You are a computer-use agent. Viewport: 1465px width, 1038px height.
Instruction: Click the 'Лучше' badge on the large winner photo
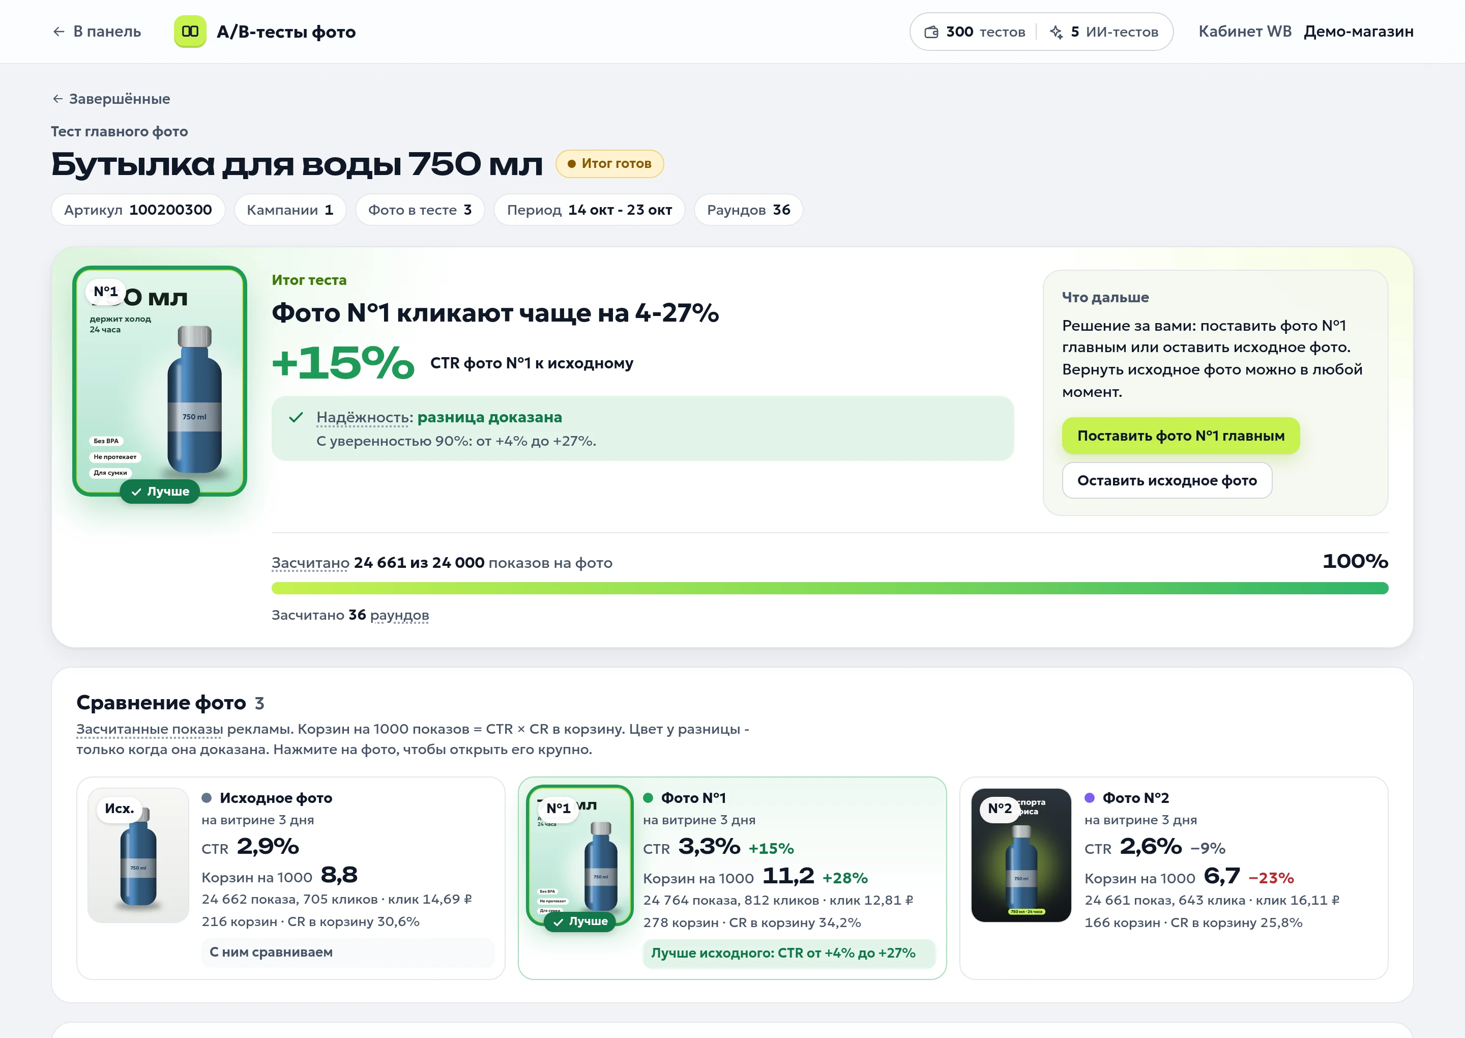[x=160, y=492]
